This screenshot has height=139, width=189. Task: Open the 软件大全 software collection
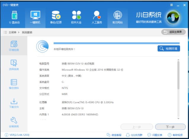tap(76, 17)
